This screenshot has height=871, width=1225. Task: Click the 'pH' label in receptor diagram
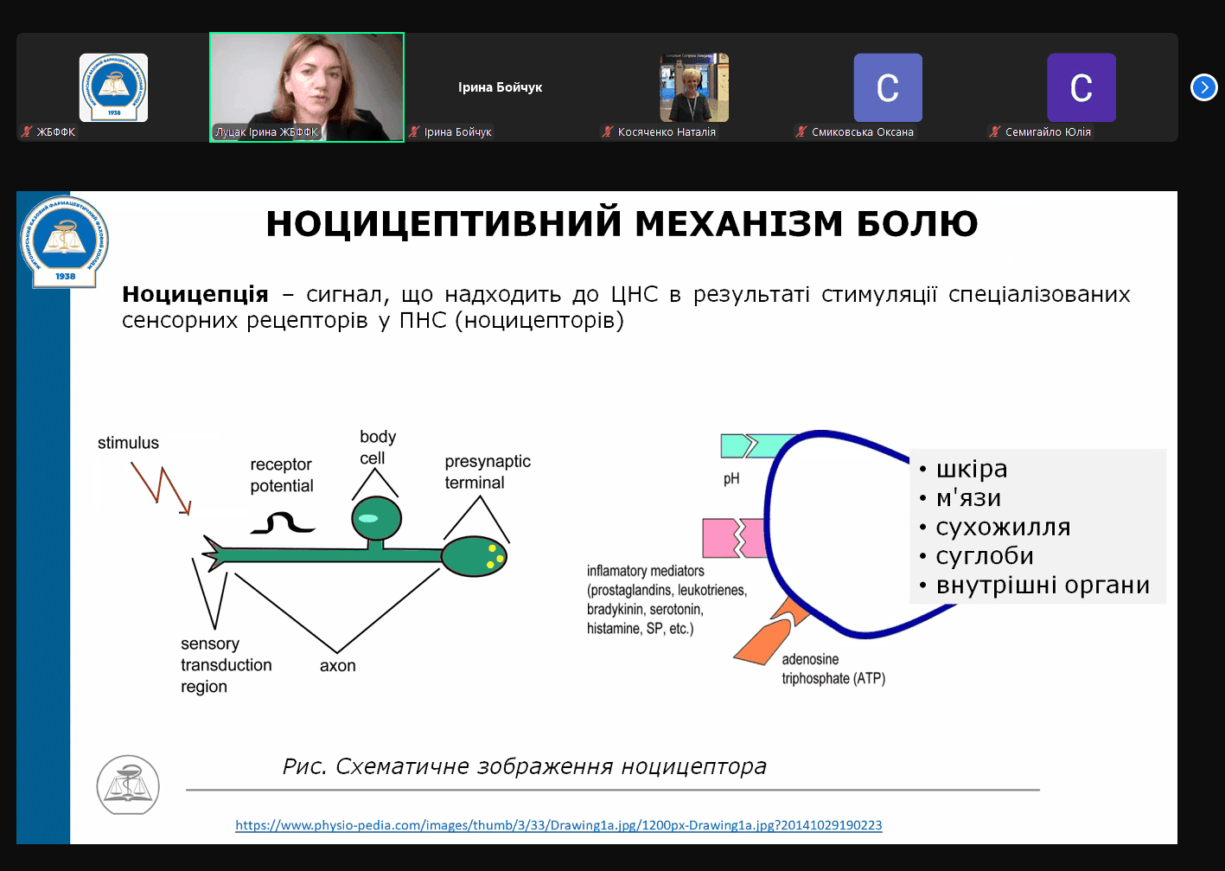[x=731, y=478]
